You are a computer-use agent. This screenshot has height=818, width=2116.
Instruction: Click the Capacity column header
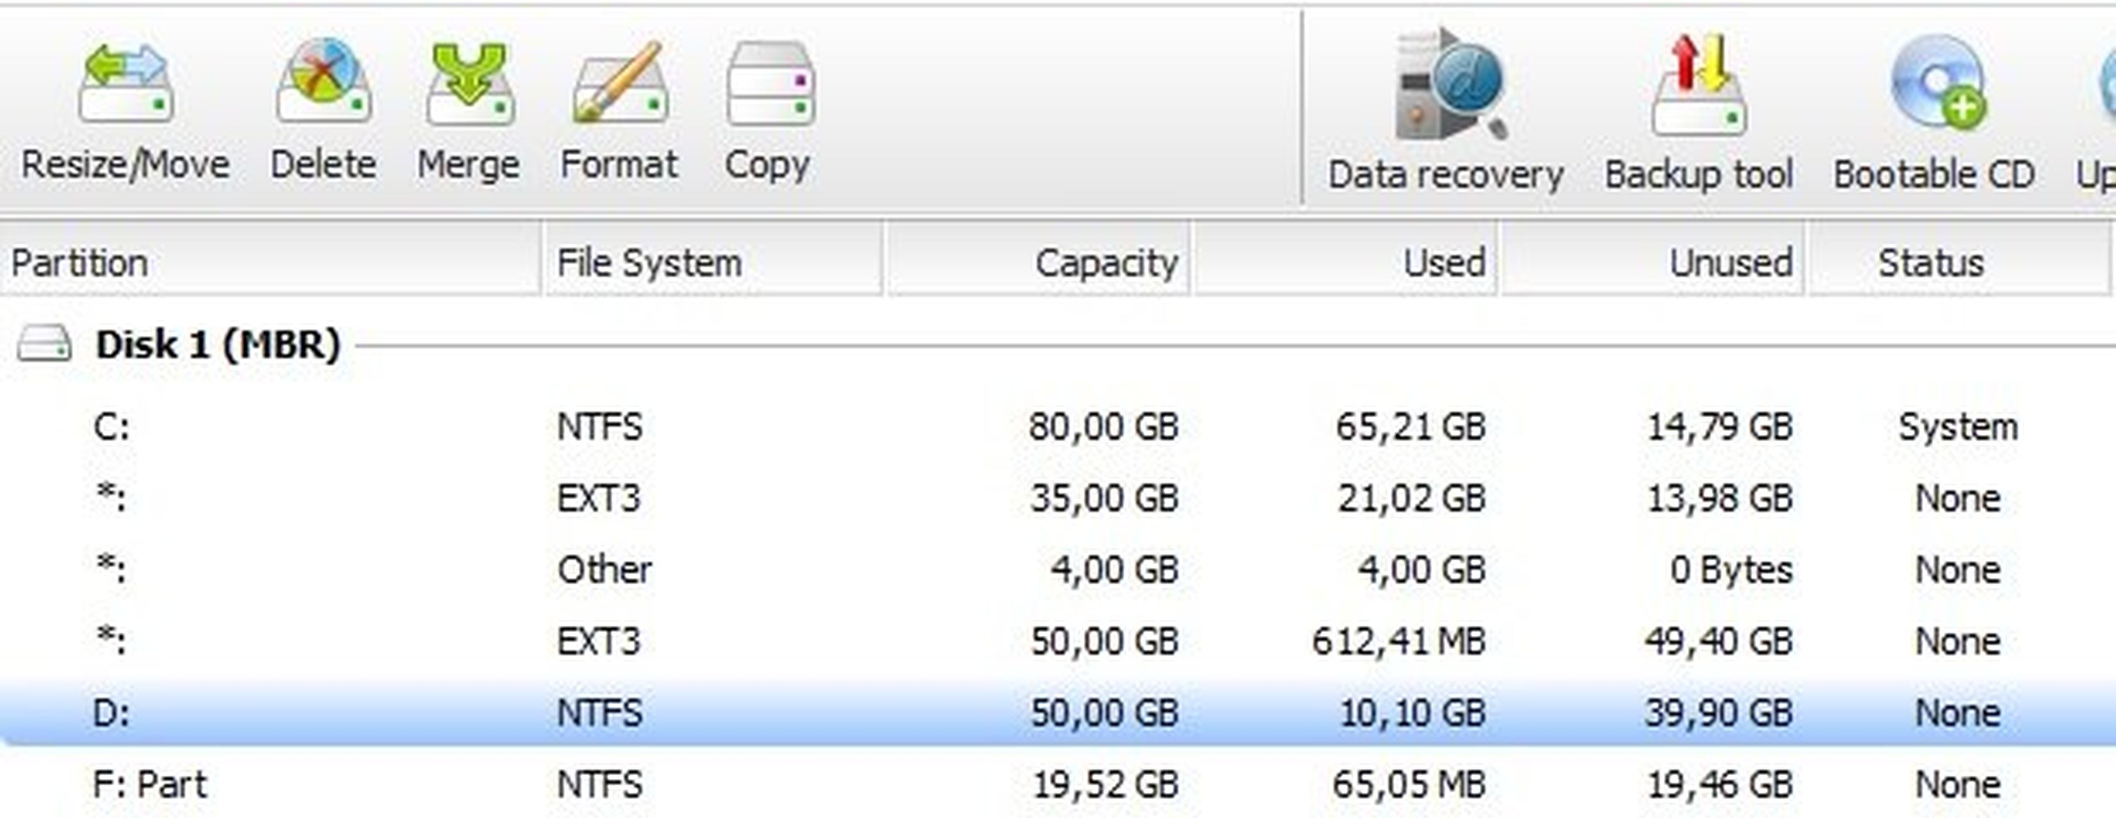[x=1038, y=263]
